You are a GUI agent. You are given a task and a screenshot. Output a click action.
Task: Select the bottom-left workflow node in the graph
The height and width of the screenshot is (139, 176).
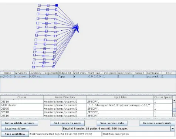(x=33, y=67)
